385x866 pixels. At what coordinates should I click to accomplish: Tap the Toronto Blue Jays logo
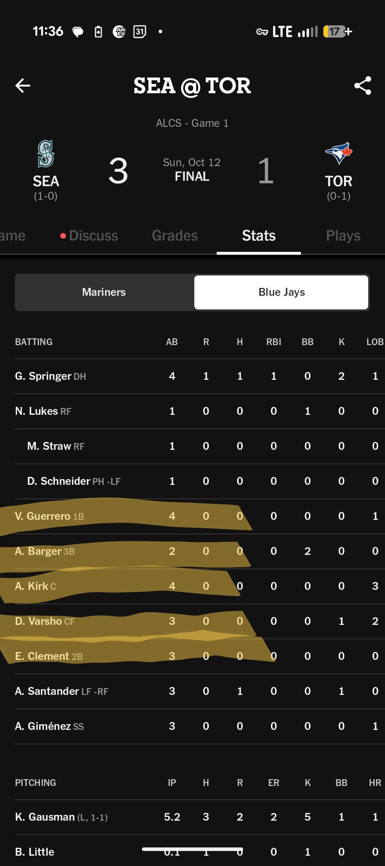339,153
